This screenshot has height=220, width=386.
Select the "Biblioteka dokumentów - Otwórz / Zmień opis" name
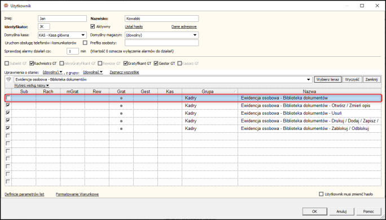305,106
